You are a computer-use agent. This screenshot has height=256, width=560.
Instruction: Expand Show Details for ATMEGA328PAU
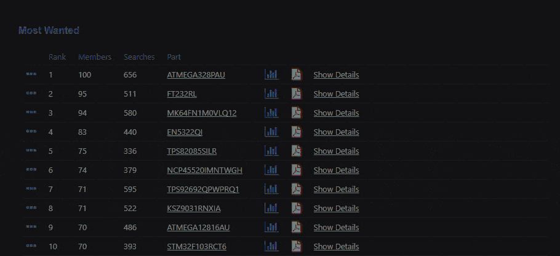[336, 75]
